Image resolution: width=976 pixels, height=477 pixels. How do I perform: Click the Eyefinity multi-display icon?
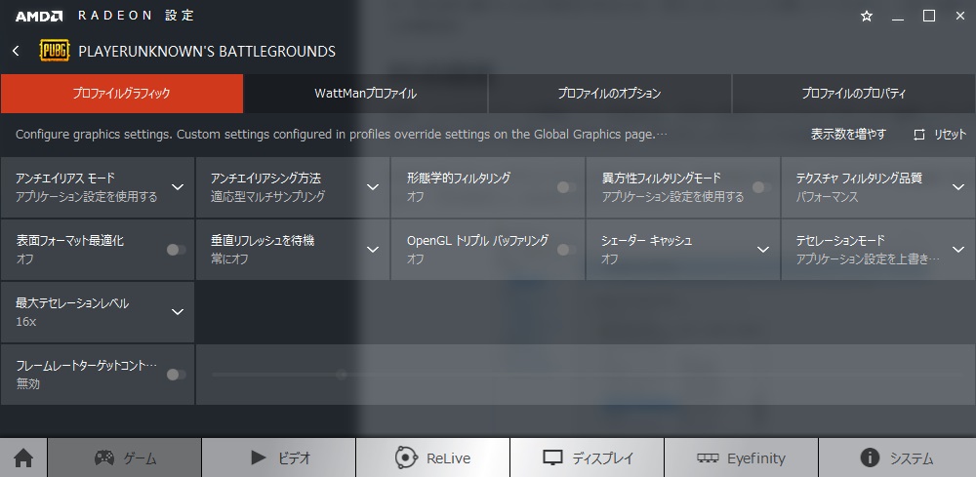click(708, 458)
